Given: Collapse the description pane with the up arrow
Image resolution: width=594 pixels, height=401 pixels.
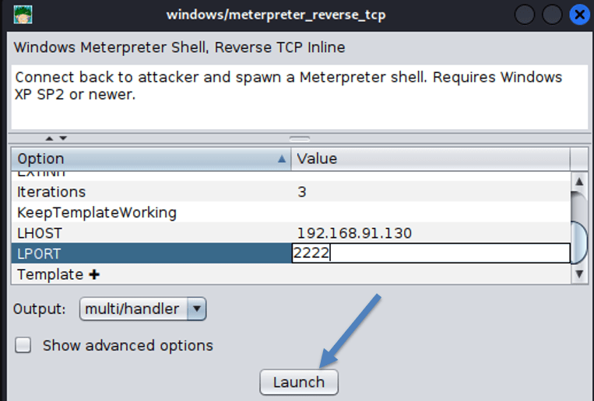Looking at the screenshot, I should coord(49,138).
